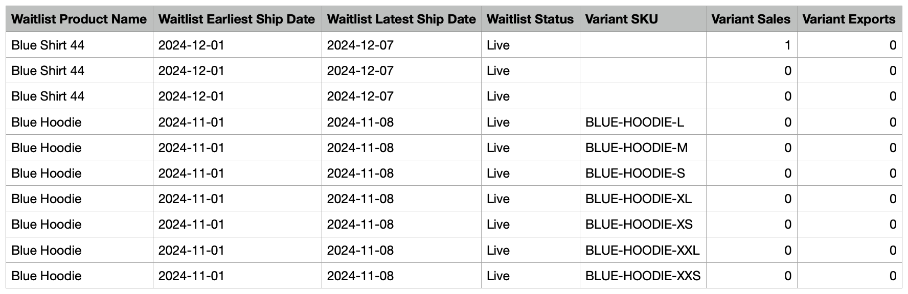Screen dimensions: 908x294
Task: Select the BLUE-HOODIE-XXS SKU cell
Action: pyautogui.click(x=643, y=276)
